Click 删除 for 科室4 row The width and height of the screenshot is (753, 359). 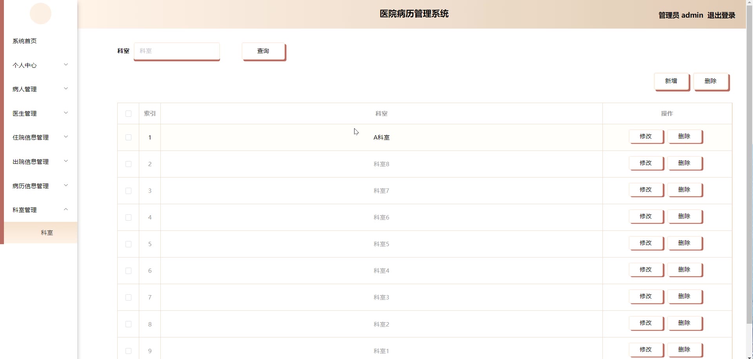tap(685, 270)
